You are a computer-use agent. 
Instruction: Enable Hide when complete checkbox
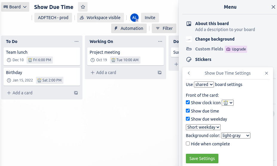click(188, 143)
